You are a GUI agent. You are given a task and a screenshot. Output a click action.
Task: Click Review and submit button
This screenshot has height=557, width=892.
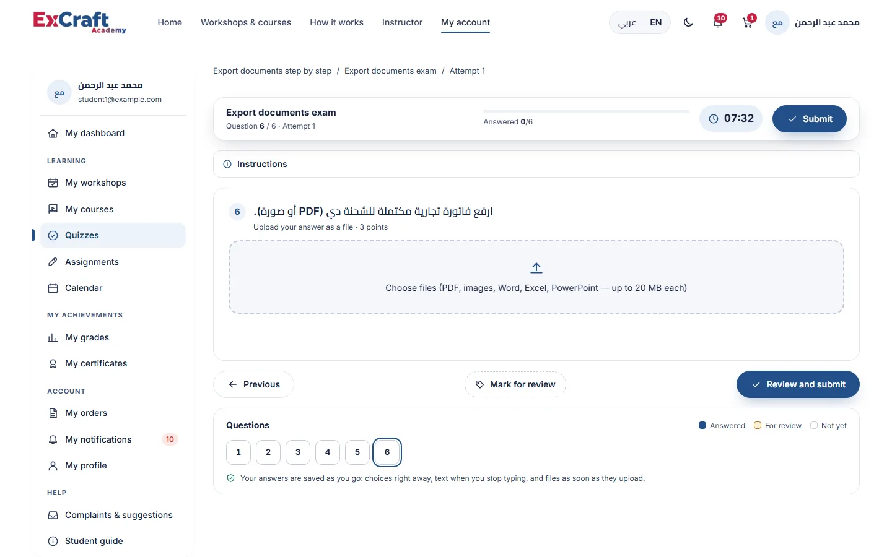pos(798,384)
